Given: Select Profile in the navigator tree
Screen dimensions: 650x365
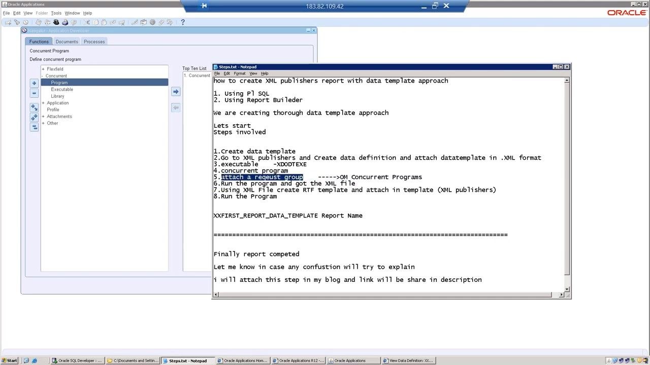Looking at the screenshot, I should 53,109.
